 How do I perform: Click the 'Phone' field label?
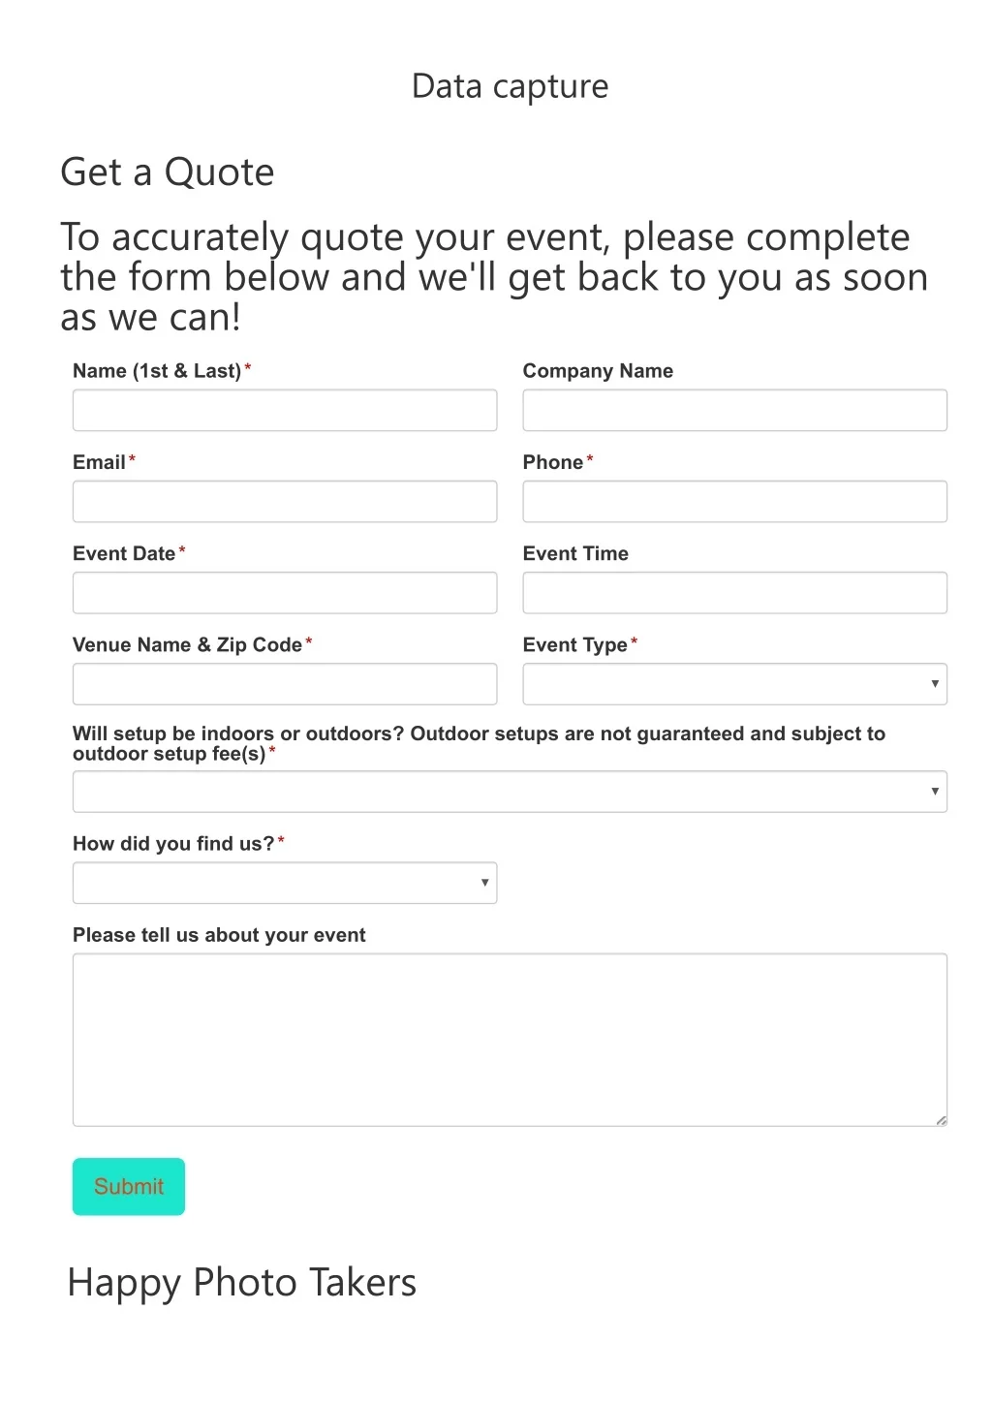552,462
